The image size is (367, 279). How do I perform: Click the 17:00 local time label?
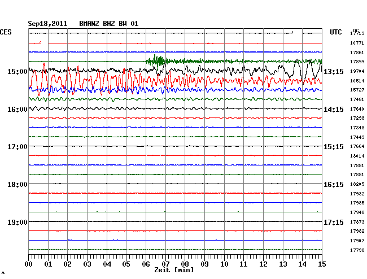click(x=18, y=147)
